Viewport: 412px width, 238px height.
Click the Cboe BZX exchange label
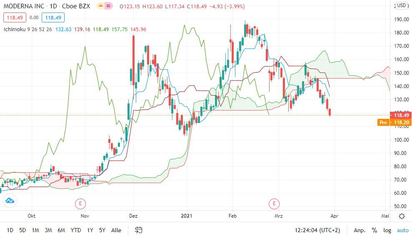(x=76, y=6)
